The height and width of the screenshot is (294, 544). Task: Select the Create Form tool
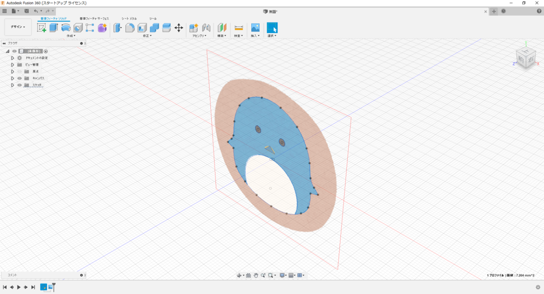[x=102, y=28]
